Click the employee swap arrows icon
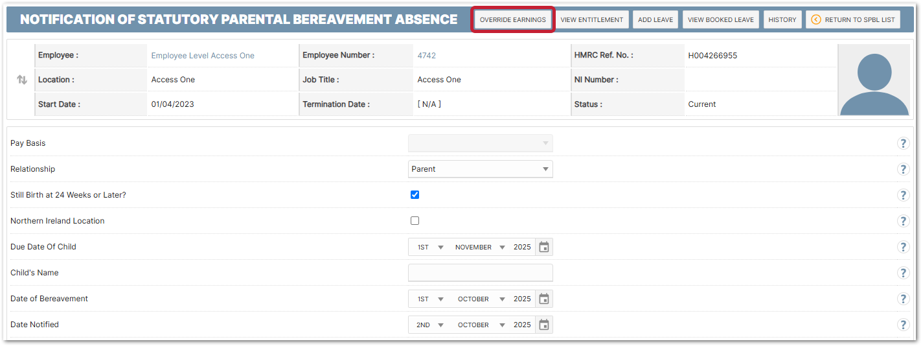 22,80
